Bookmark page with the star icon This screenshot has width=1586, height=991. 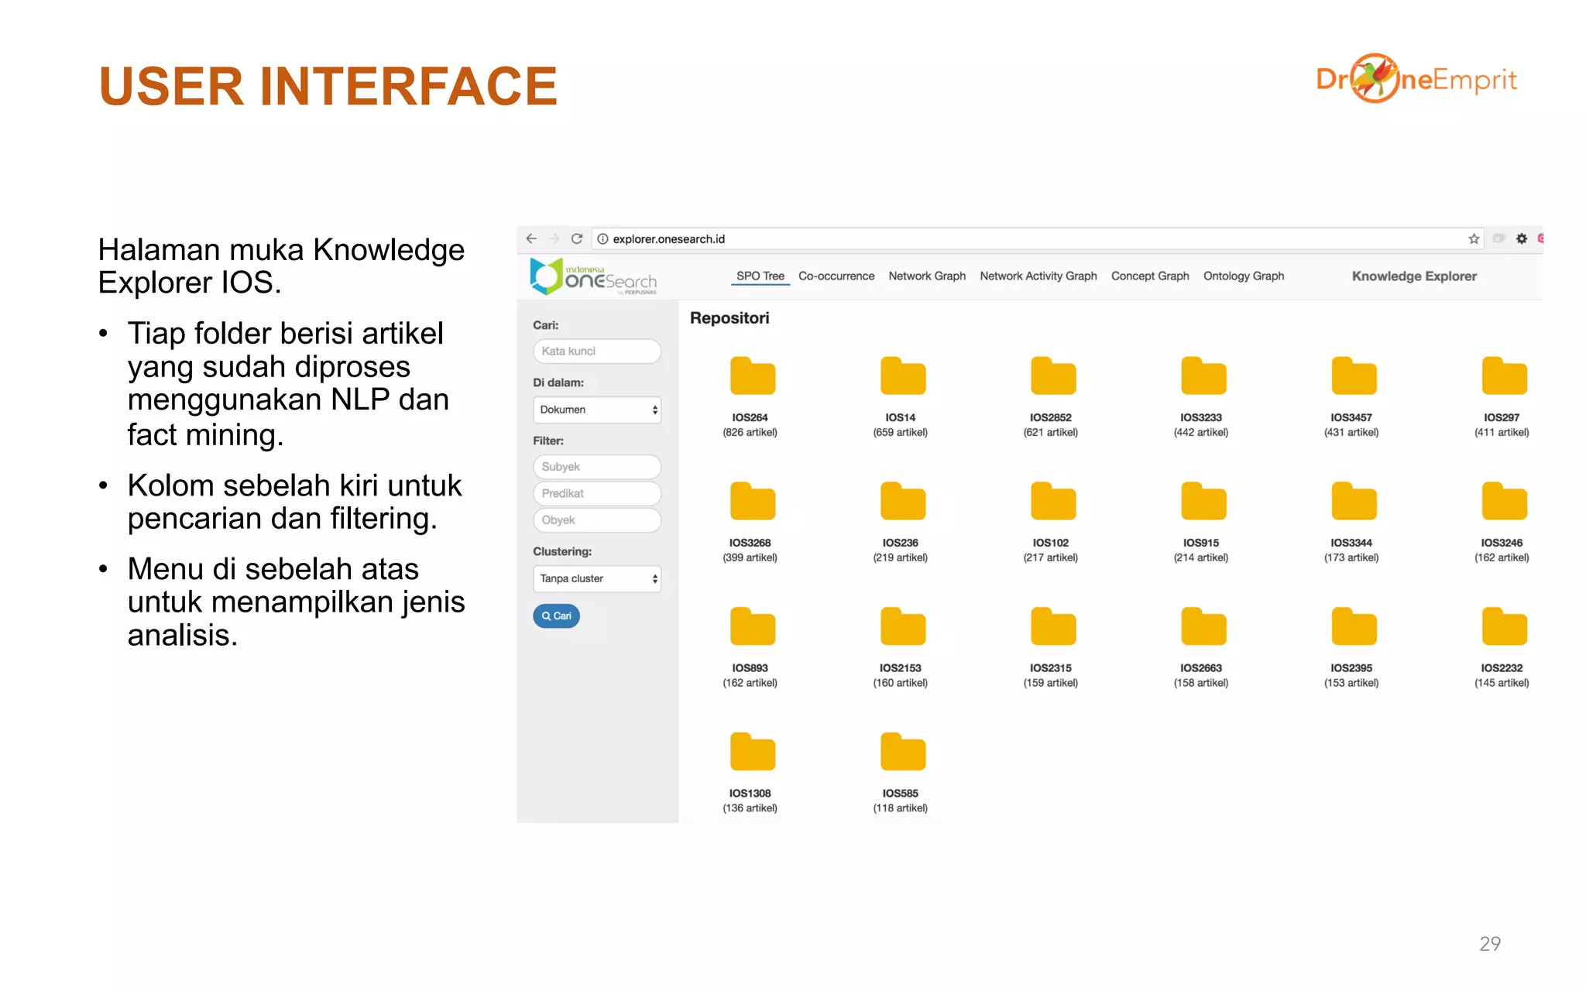pyautogui.click(x=1473, y=238)
